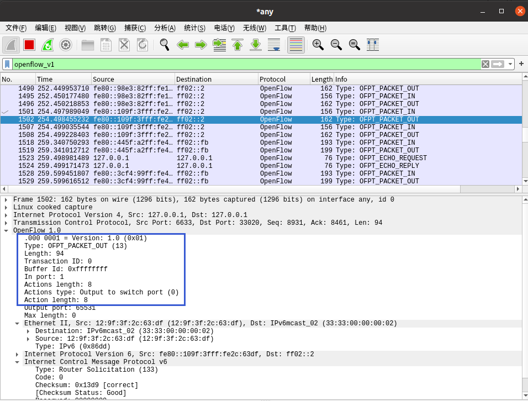This screenshot has width=528, height=401.
Task: Reset text to normal size
Action: point(354,45)
